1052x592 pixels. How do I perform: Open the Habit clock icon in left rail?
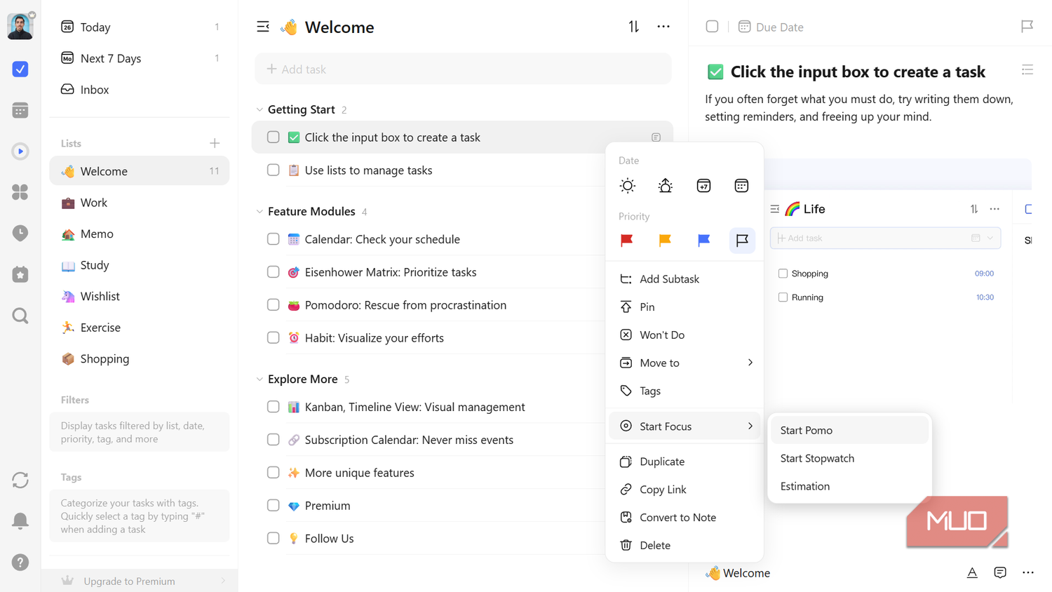(20, 234)
